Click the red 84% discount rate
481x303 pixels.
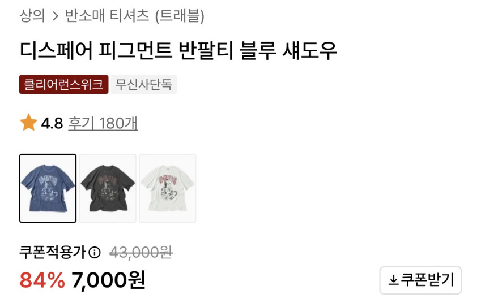coord(42,280)
